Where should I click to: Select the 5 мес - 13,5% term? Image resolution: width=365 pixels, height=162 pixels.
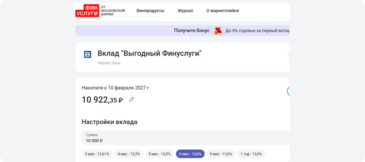[x=160, y=154]
